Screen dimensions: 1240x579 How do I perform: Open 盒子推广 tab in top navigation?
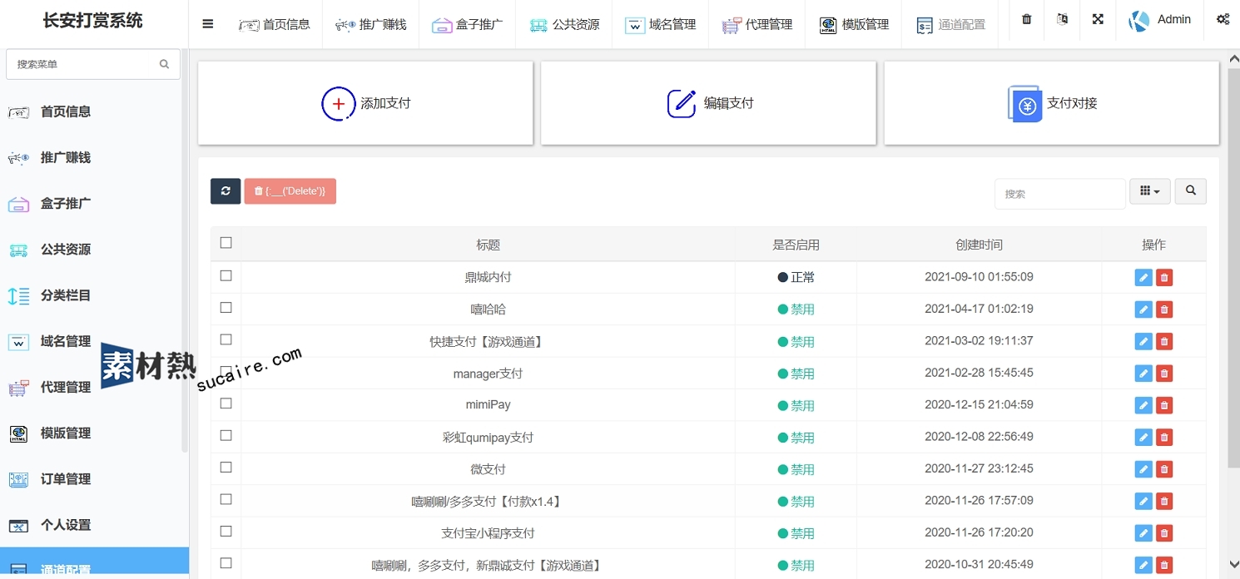point(467,25)
